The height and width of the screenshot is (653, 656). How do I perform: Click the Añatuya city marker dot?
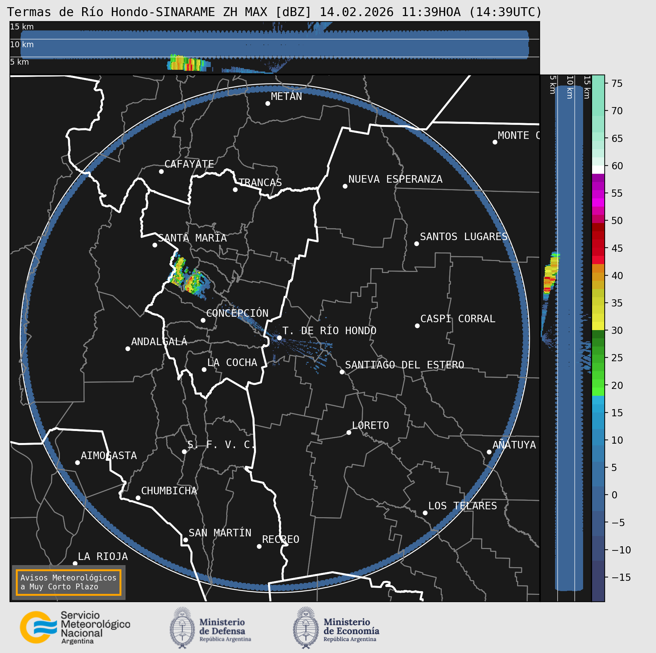pyautogui.click(x=489, y=452)
